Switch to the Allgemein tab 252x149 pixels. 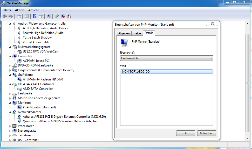(124, 33)
